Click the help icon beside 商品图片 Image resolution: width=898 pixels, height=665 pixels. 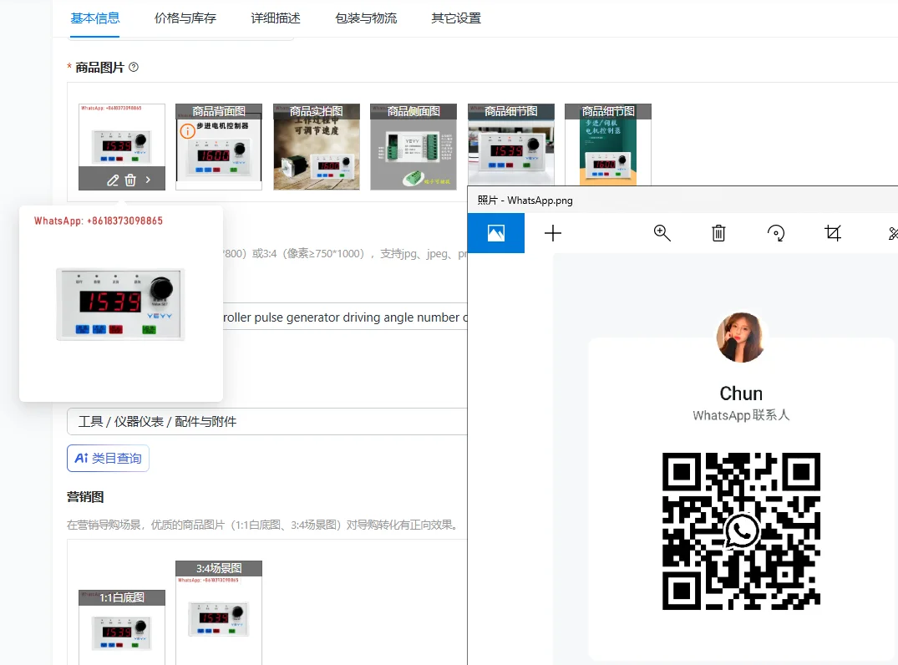(x=134, y=67)
